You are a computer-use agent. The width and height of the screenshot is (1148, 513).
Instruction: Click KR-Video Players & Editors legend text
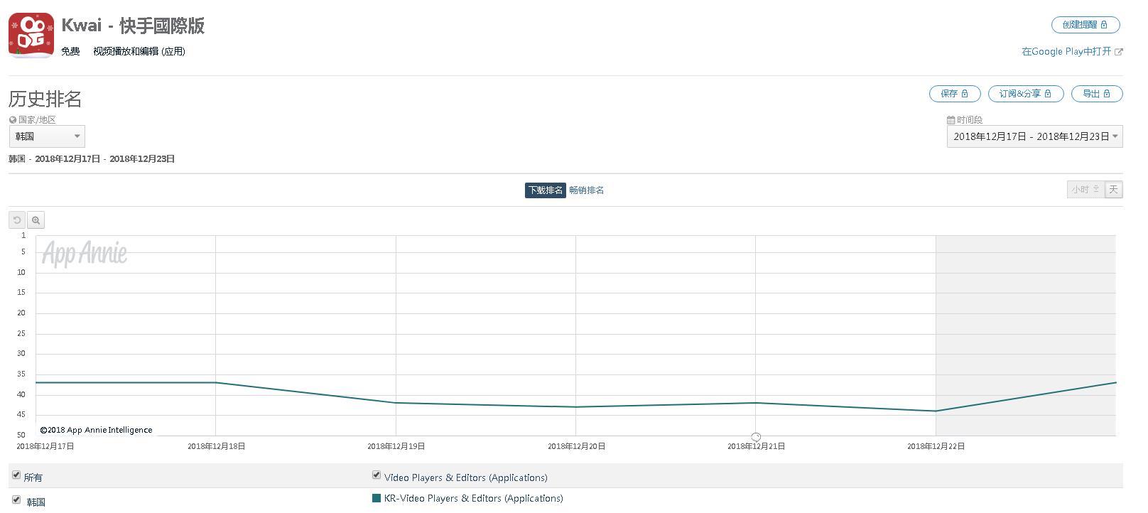point(474,498)
